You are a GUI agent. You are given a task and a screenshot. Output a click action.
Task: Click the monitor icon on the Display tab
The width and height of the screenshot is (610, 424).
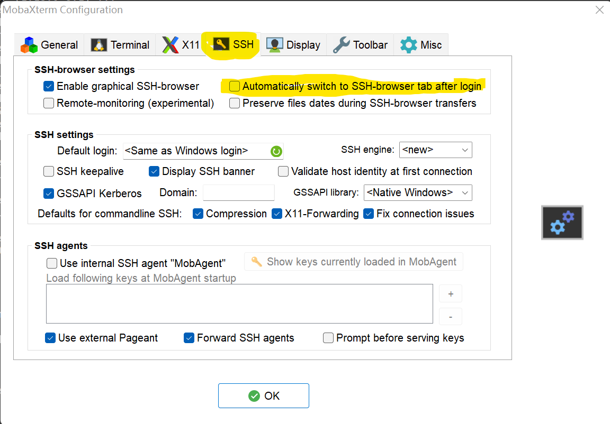tap(274, 44)
